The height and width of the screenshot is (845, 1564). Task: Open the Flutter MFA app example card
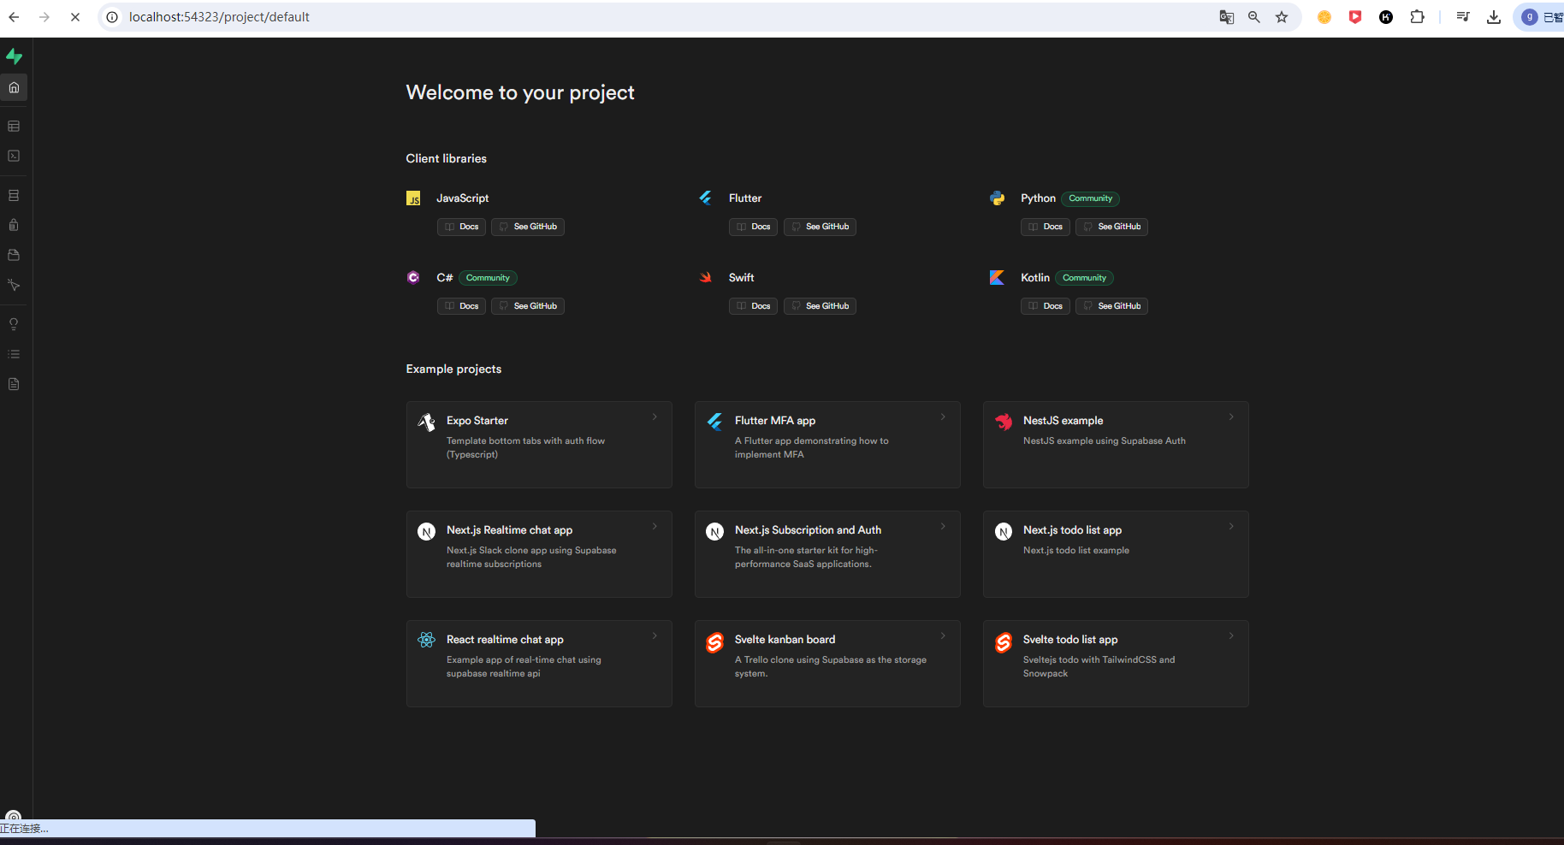(827, 445)
